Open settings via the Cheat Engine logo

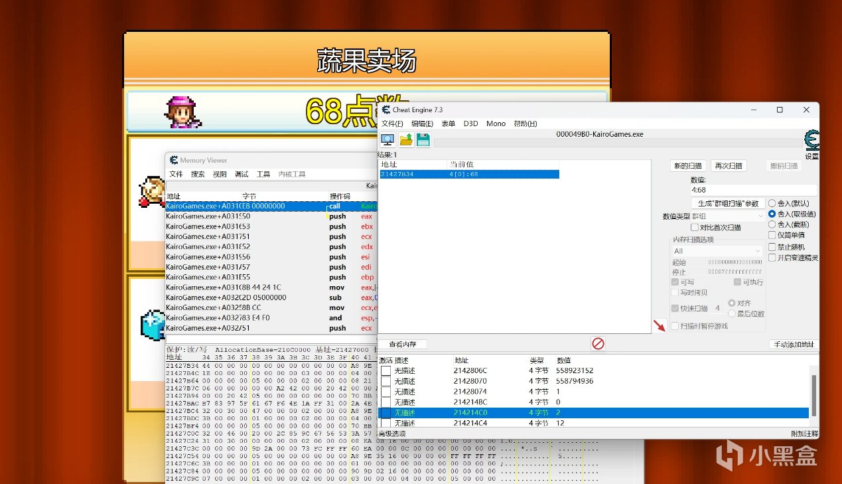(x=811, y=141)
